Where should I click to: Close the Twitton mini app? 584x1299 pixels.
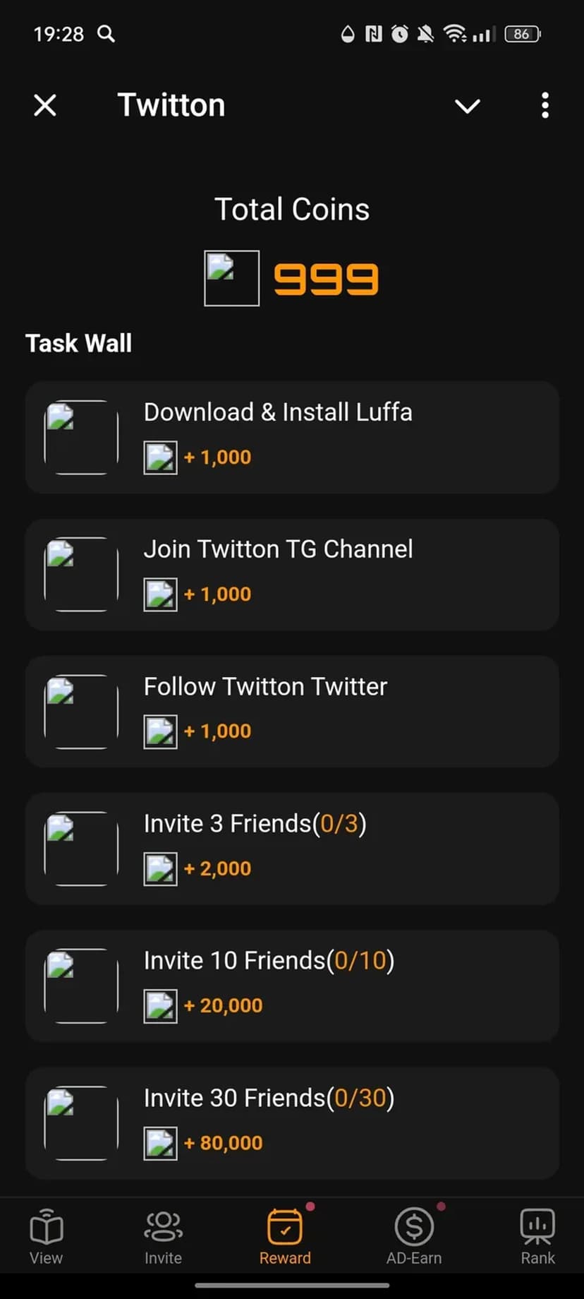(45, 105)
